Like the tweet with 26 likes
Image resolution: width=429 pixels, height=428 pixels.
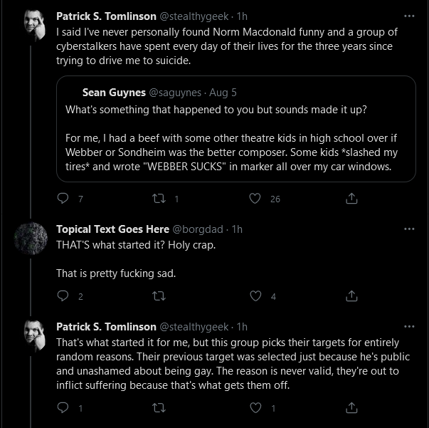255,198
